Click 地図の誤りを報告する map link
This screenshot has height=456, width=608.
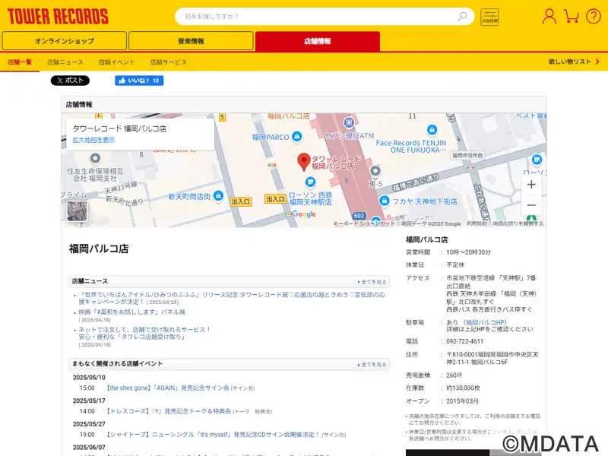[x=518, y=223]
